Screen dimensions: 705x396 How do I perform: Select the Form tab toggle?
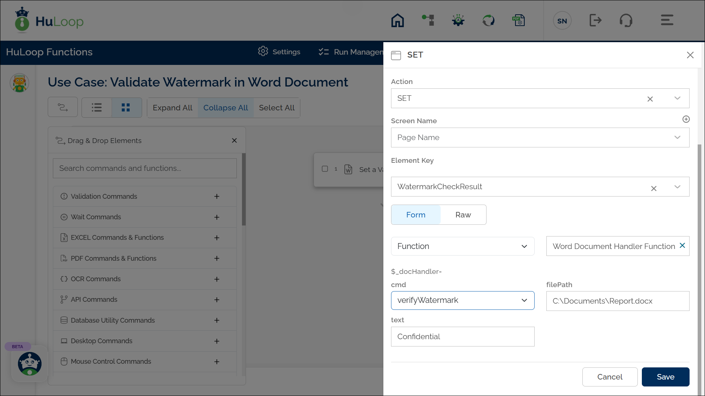click(x=416, y=215)
